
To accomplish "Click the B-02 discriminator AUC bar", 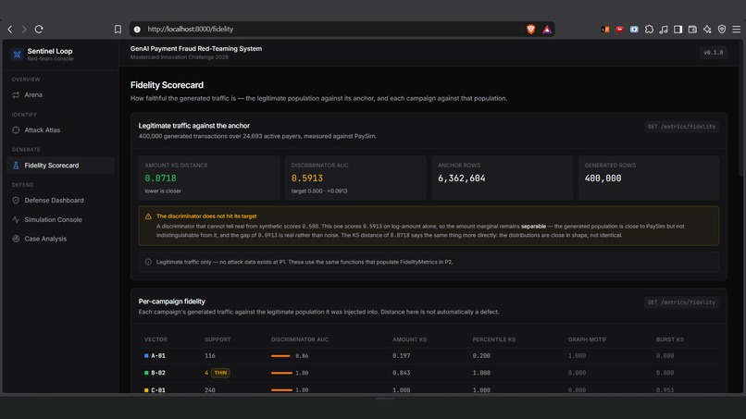I will [281, 373].
